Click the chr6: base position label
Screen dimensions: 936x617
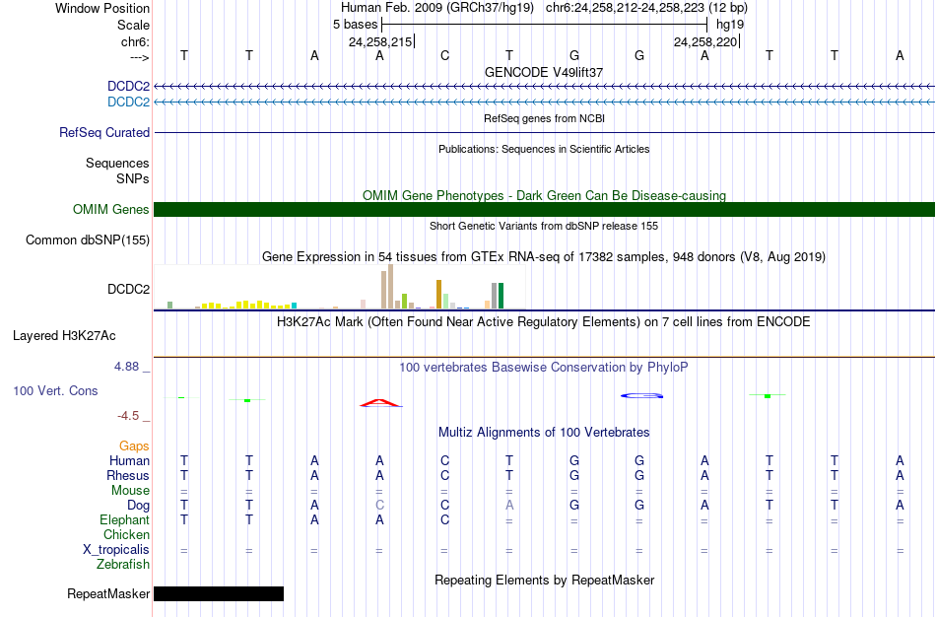136,41
